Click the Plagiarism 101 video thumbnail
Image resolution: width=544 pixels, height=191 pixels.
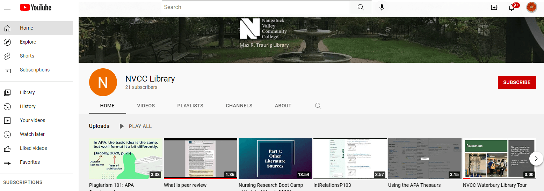tap(126, 159)
